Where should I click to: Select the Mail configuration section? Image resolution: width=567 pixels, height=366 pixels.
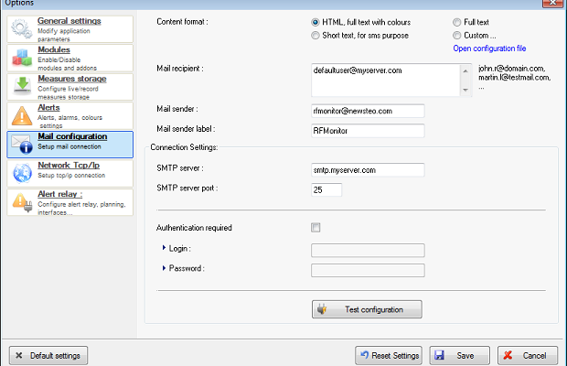point(70,145)
